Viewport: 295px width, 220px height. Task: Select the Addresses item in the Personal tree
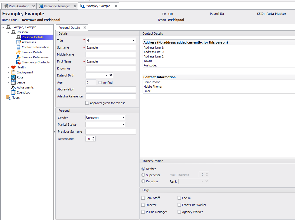30,42
